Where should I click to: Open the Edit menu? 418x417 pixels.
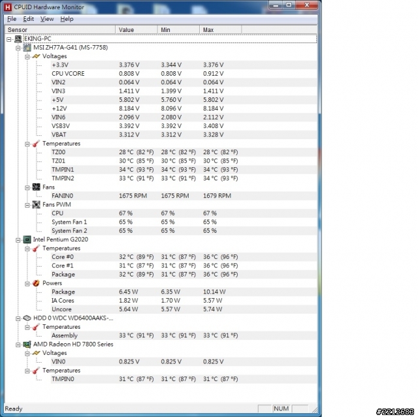click(x=28, y=19)
